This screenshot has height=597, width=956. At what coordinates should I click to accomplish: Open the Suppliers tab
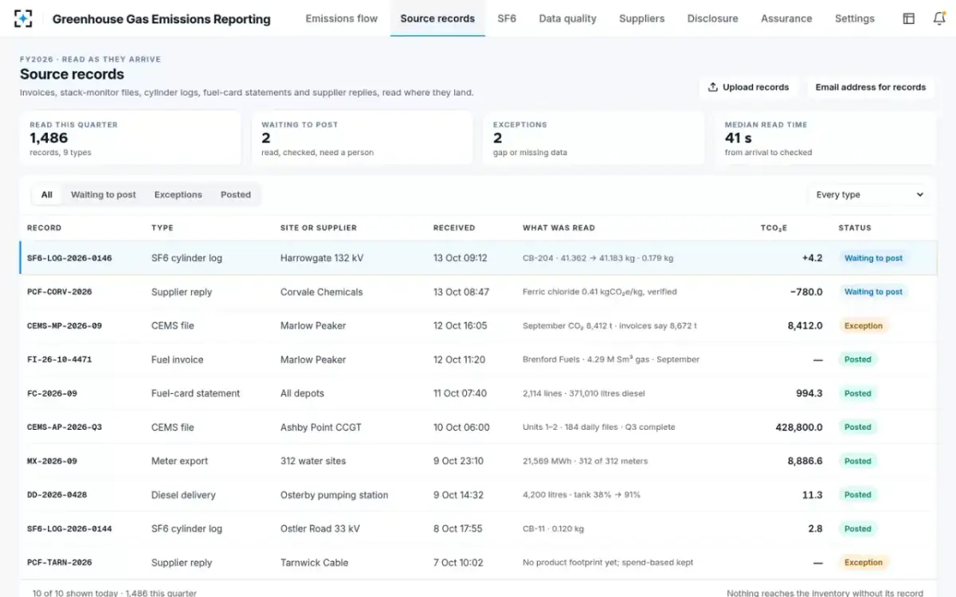[x=641, y=18]
